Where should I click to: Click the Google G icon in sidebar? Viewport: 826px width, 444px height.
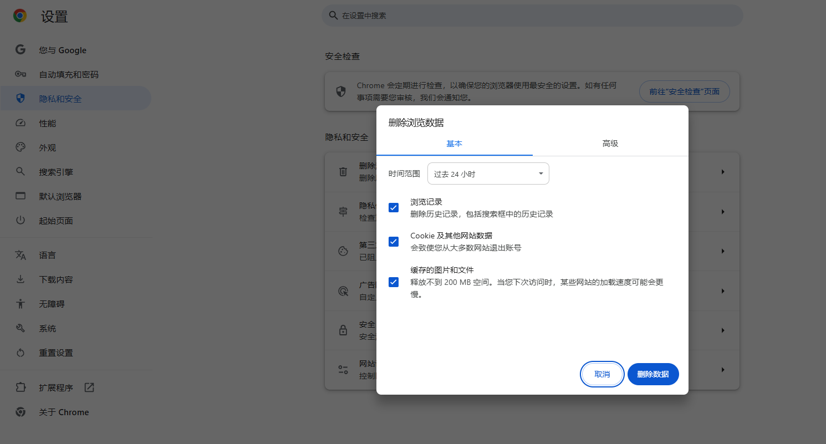tap(21, 50)
